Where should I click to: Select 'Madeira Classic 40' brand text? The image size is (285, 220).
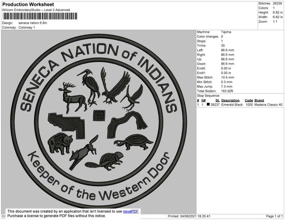coord(268,105)
